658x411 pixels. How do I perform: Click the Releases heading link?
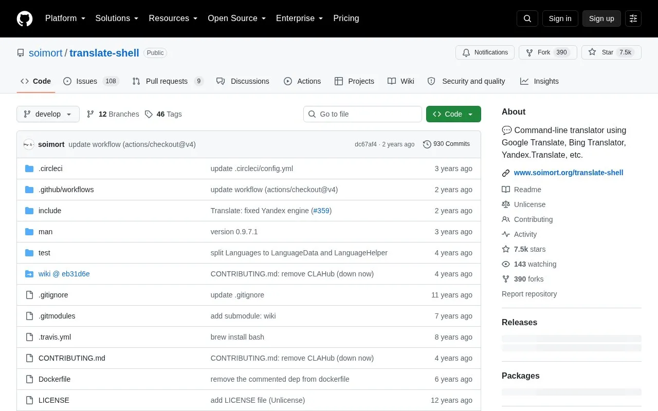pos(519,323)
